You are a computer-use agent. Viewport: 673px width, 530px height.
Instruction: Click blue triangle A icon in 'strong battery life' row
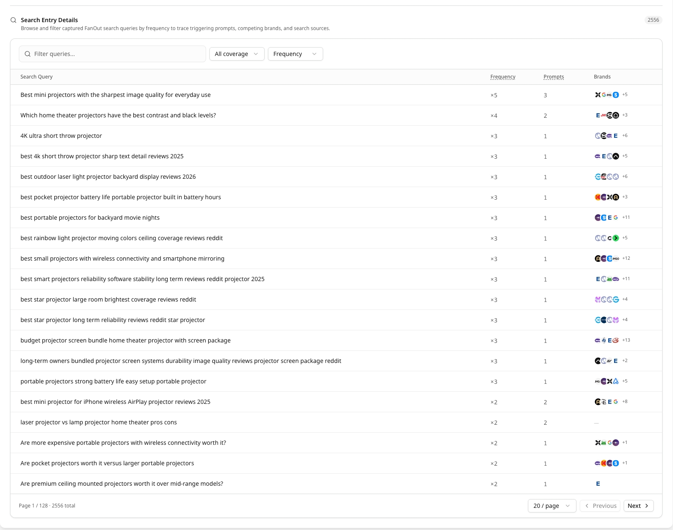pyautogui.click(x=616, y=381)
